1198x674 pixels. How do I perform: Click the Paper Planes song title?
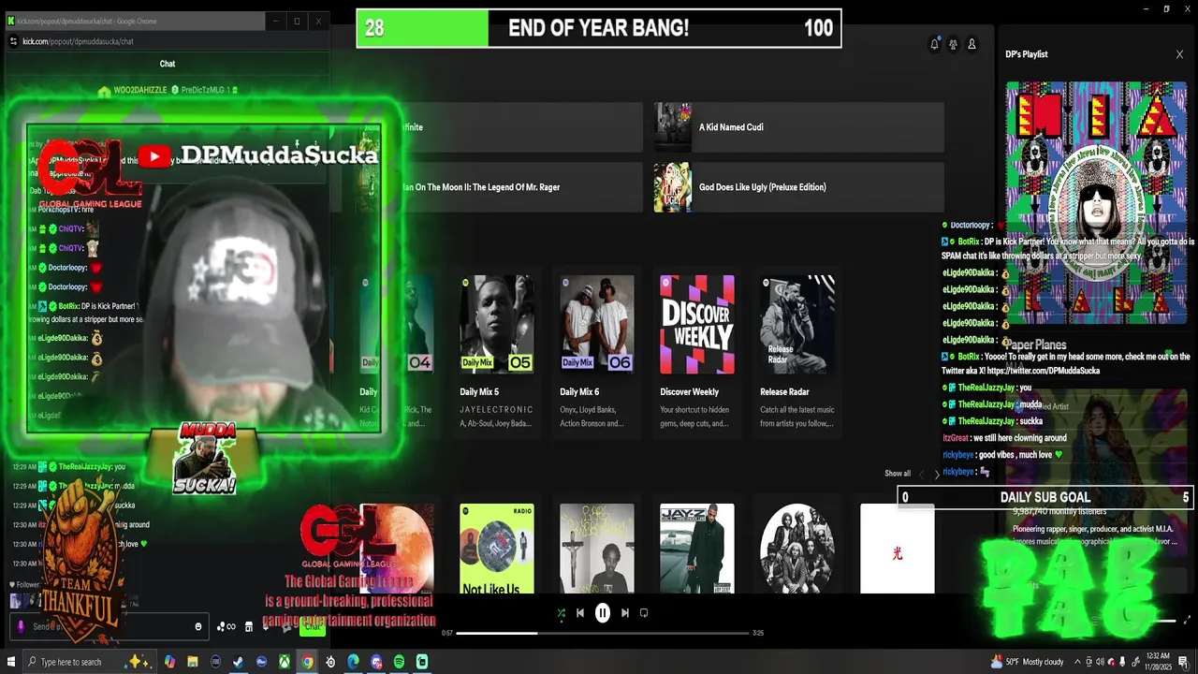[x=1035, y=344]
